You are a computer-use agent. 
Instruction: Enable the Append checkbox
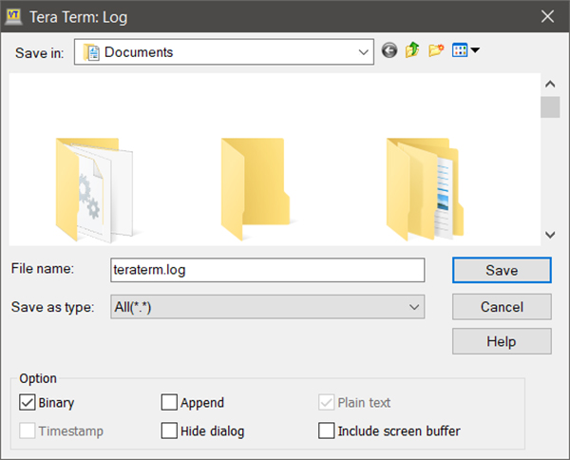click(x=169, y=403)
